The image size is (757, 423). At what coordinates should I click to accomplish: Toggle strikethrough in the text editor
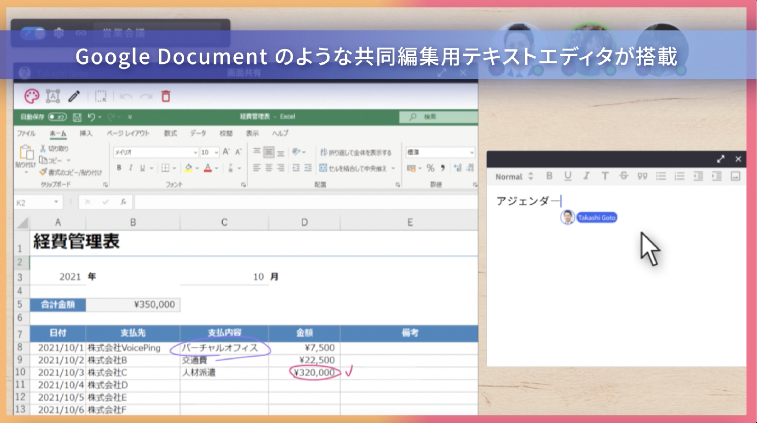624,176
